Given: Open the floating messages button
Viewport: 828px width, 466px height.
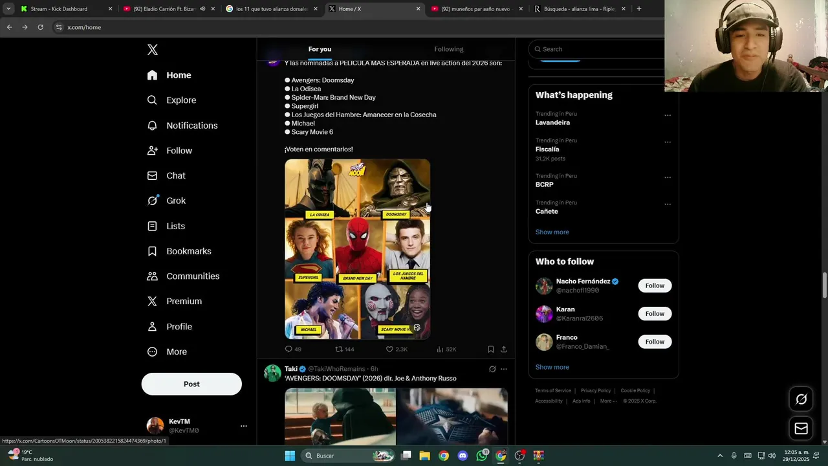Looking at the screenshot, I should click(x=801, y=428).
